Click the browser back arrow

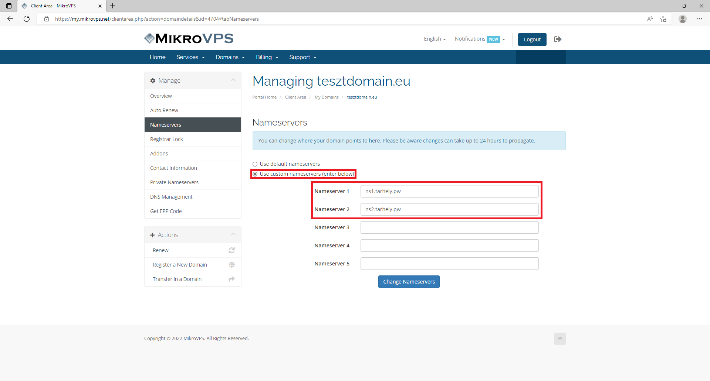10,19
